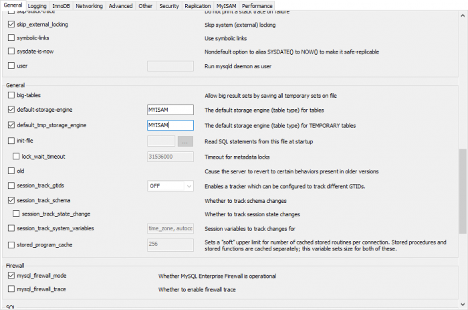Check the sysdate-is-now checkbox
The image size is (468, 310).
point(11,52)
